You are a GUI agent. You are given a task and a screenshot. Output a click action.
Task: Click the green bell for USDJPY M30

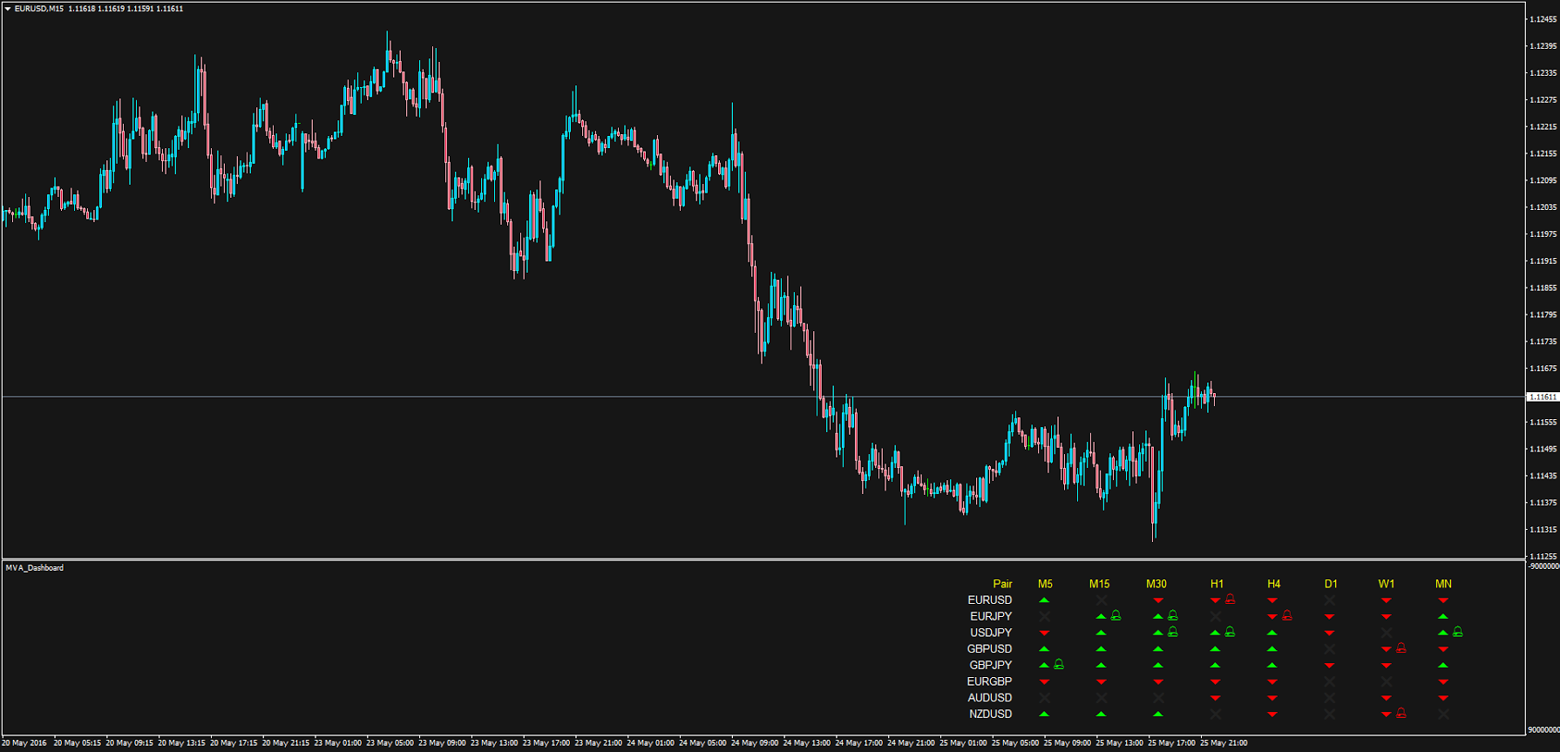tap(1173, 632)
